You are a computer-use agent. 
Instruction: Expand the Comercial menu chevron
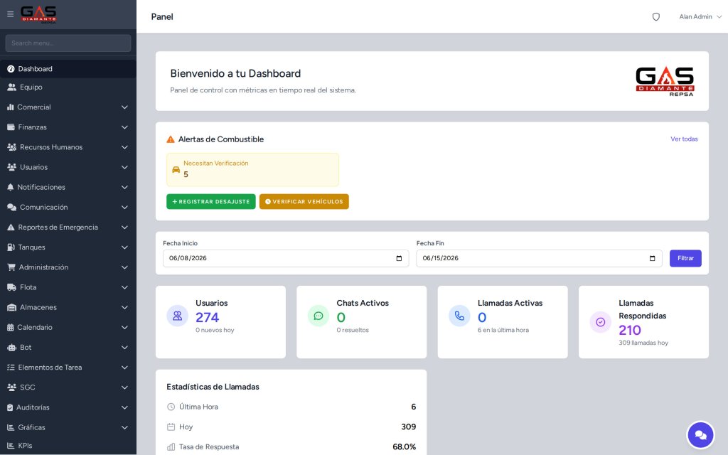[x=124, y=107]
